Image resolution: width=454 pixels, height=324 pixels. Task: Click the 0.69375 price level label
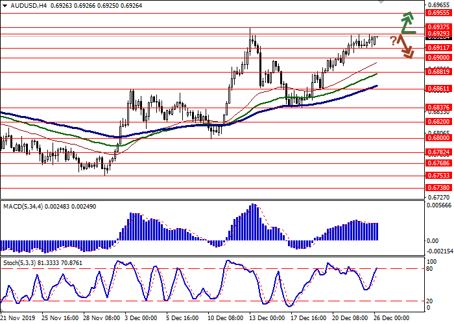[x=439, y=27]
